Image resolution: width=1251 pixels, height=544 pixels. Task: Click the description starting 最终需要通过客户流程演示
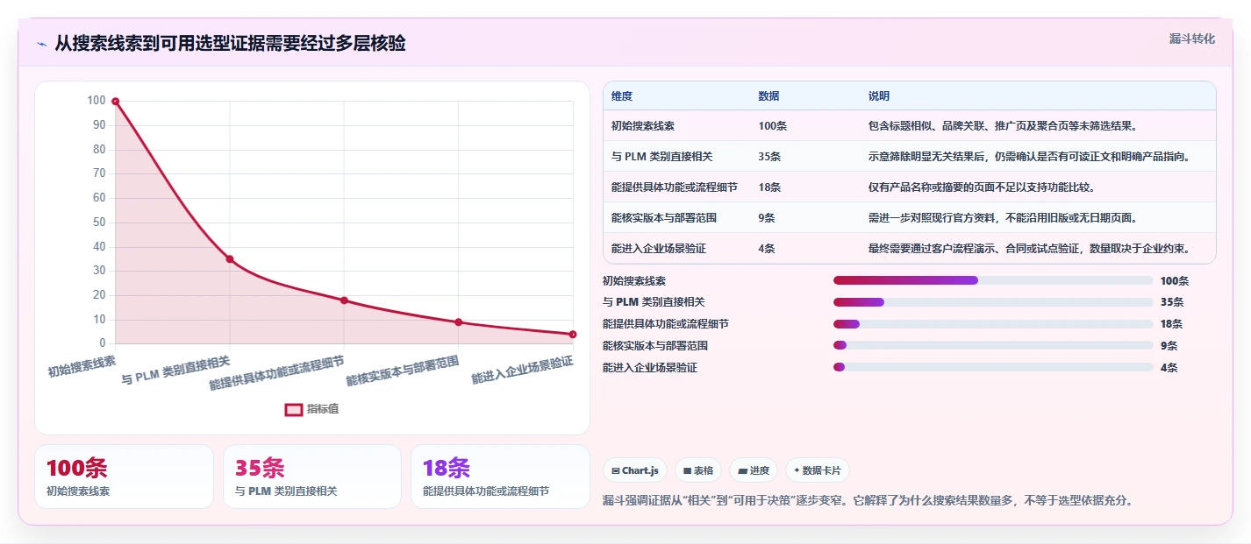pos(1029,249)
